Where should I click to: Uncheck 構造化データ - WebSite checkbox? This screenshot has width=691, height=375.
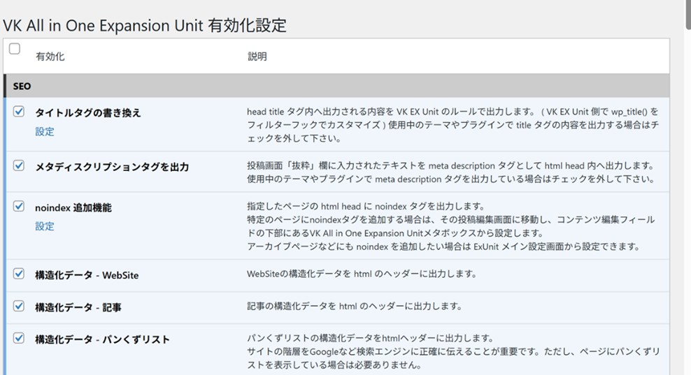click(18, 274)
